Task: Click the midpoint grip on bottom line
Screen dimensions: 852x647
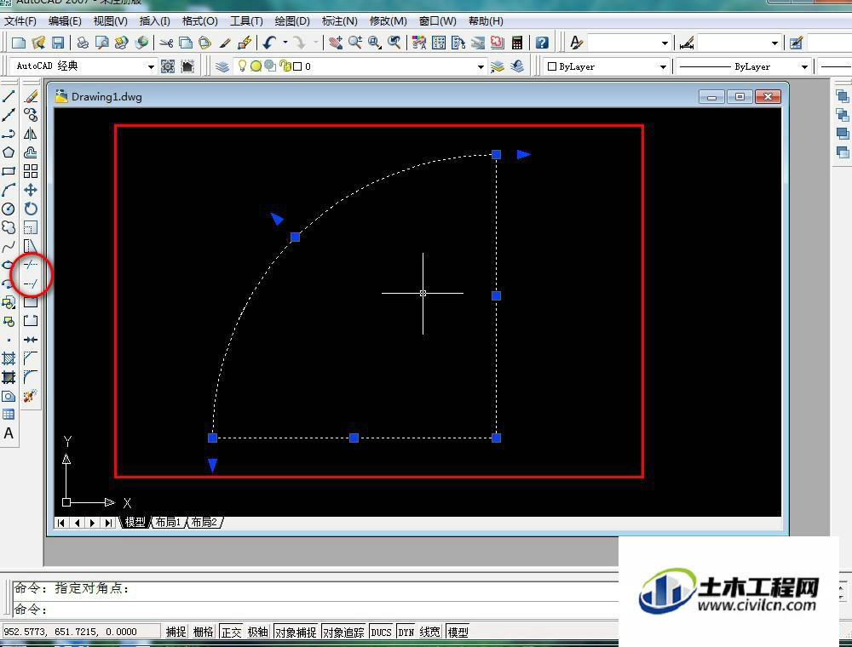Action: [354, 438]
